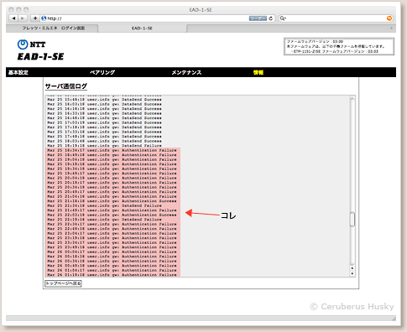Click the Mar 25 22:03:18 Authentication Success row

(x=112, y=215)
